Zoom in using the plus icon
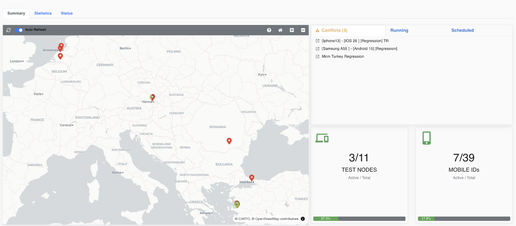 pyautogui.click(x=292, y=30)
